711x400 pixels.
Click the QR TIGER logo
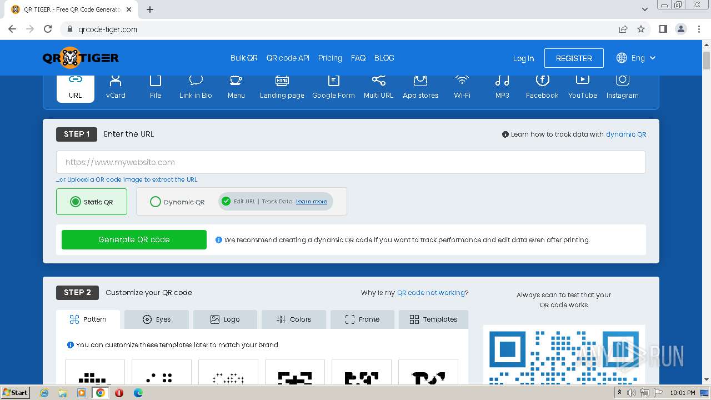coord(81,58)
